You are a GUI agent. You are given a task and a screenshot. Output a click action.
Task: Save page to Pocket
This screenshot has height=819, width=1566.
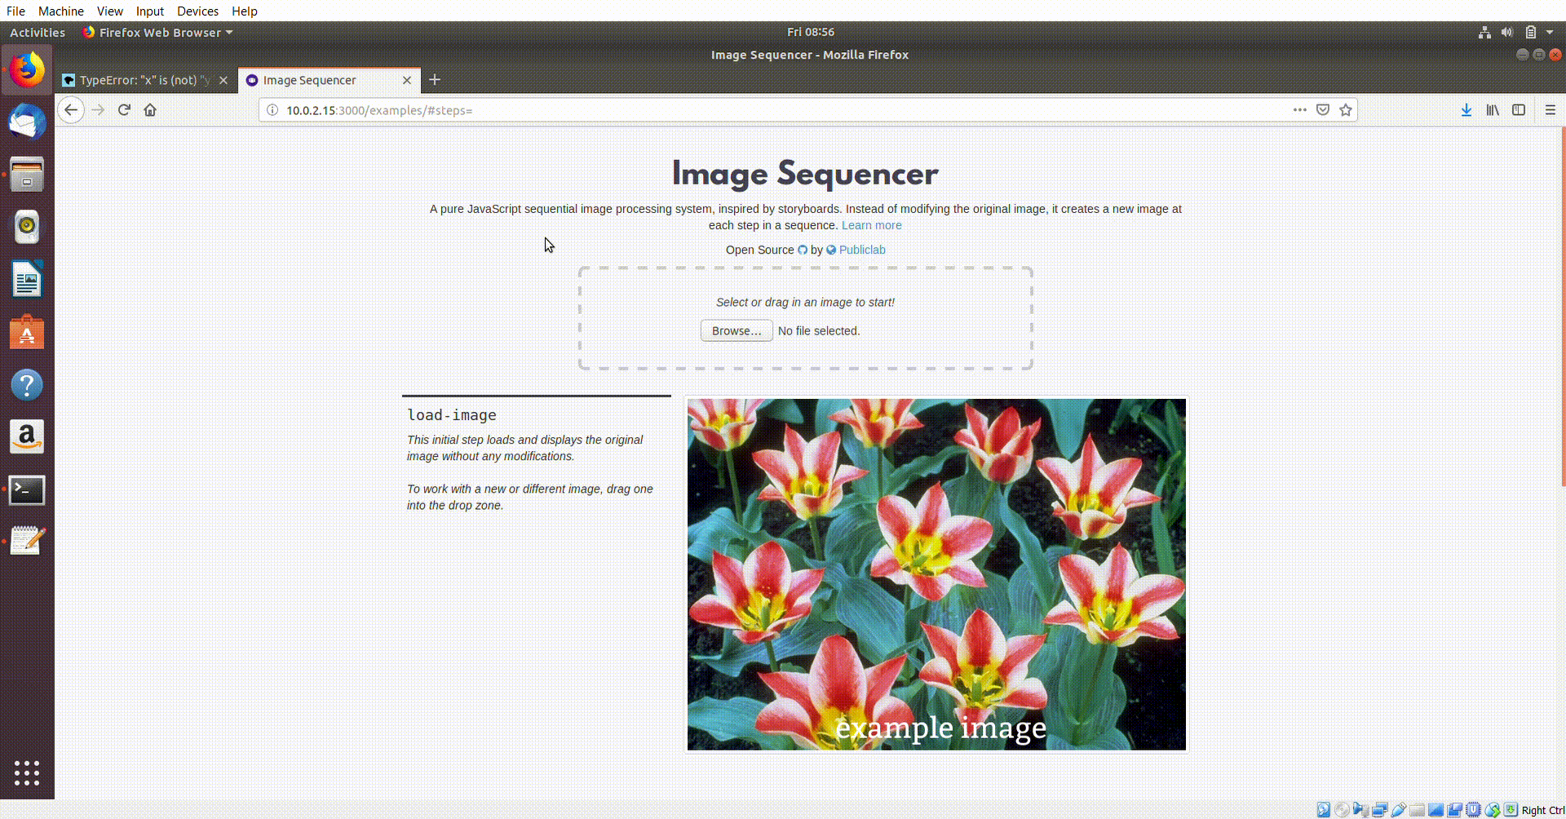1323,110
